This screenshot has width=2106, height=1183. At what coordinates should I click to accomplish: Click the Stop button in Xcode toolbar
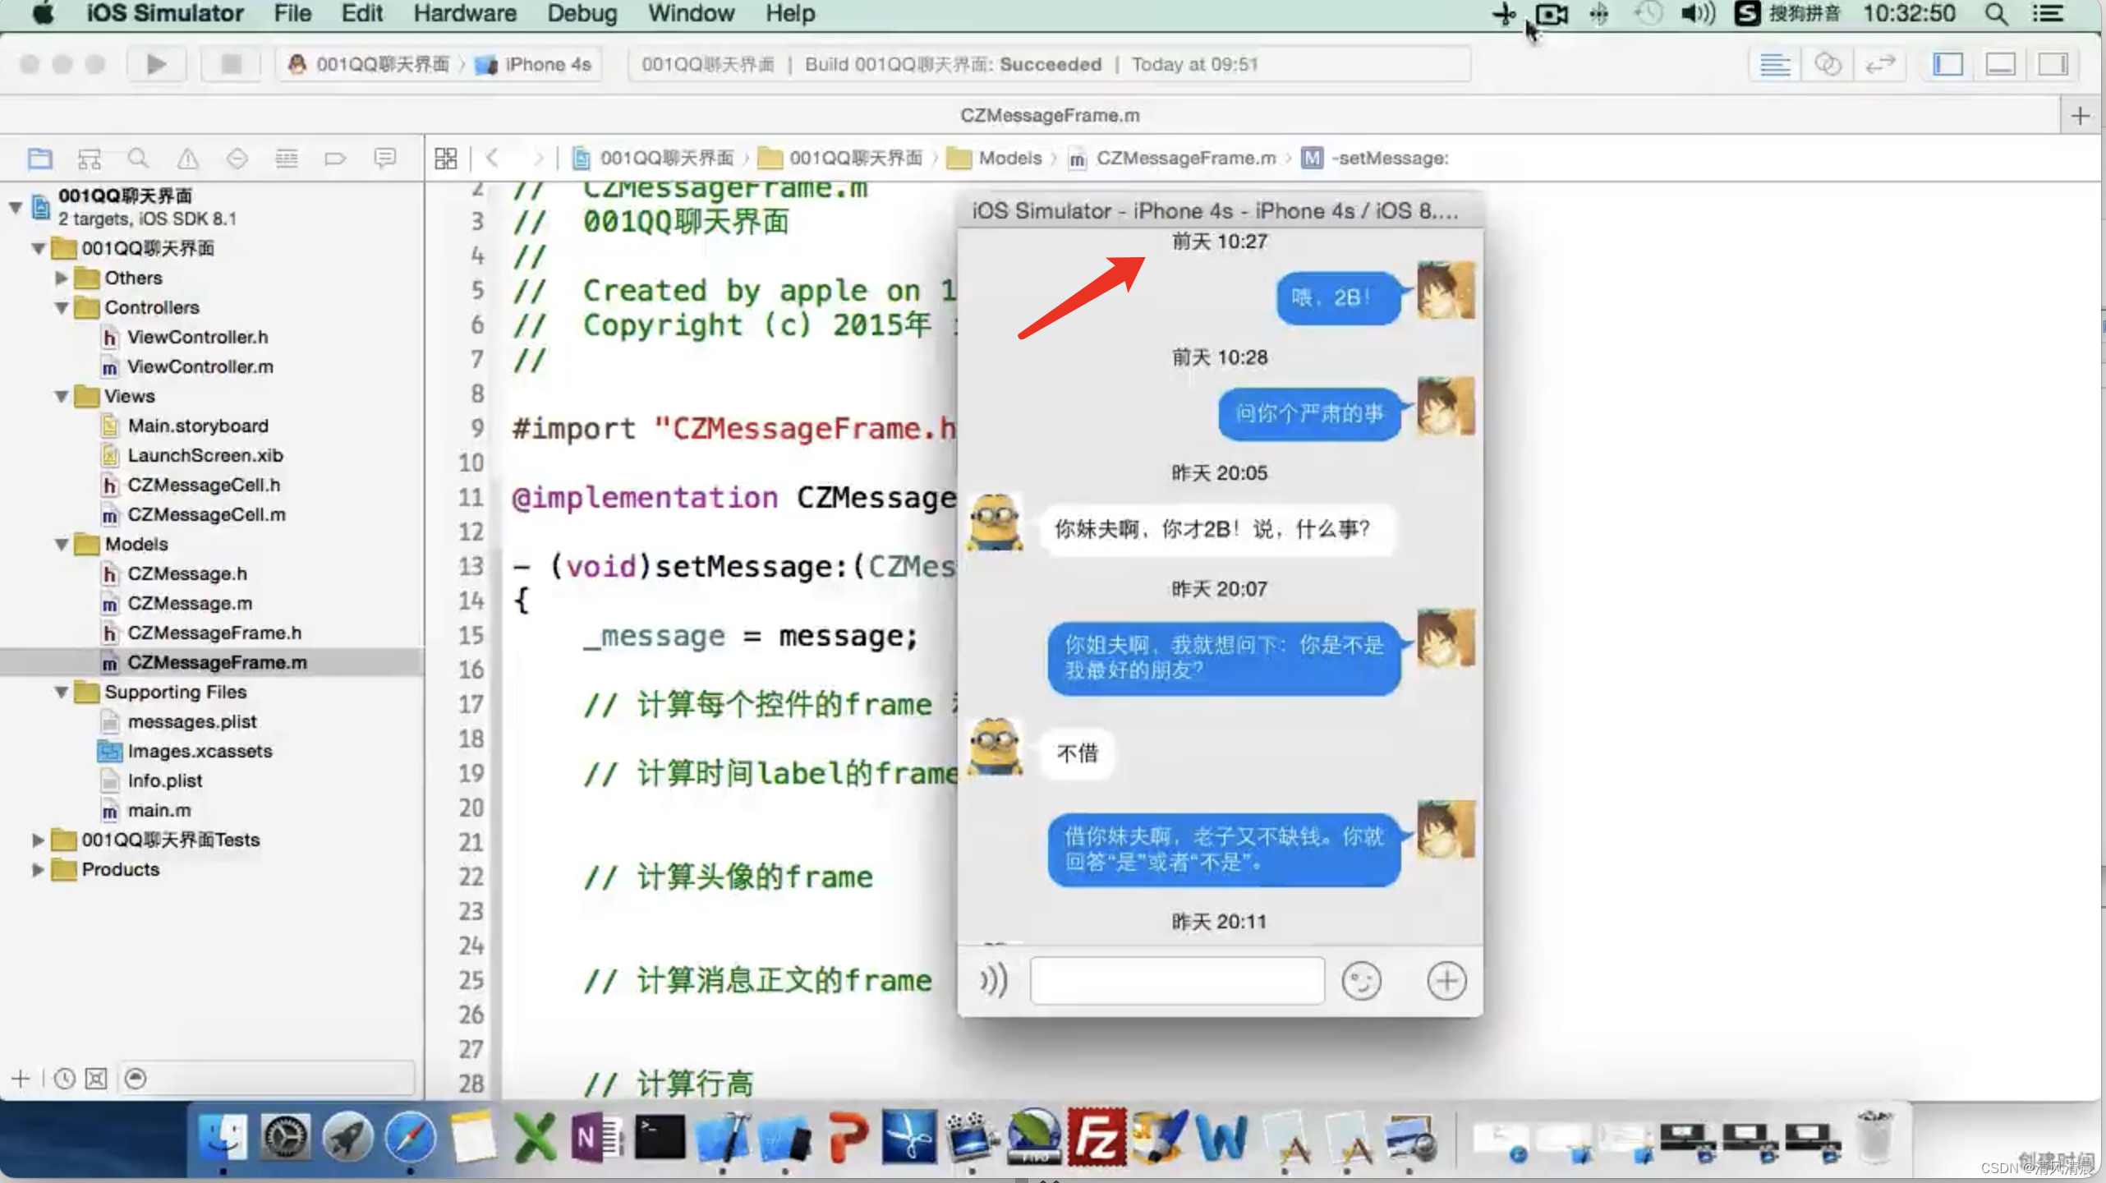coord(232,64)
